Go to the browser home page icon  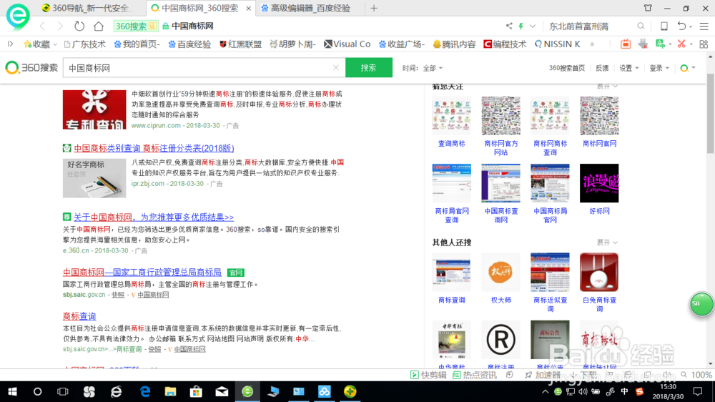pos(99,26)
